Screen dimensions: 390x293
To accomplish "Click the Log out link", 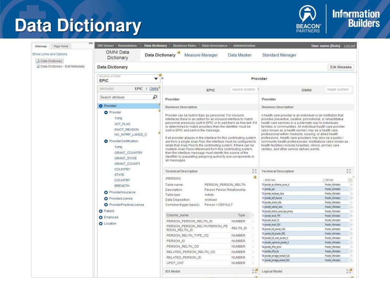I will tap(350, 46).
